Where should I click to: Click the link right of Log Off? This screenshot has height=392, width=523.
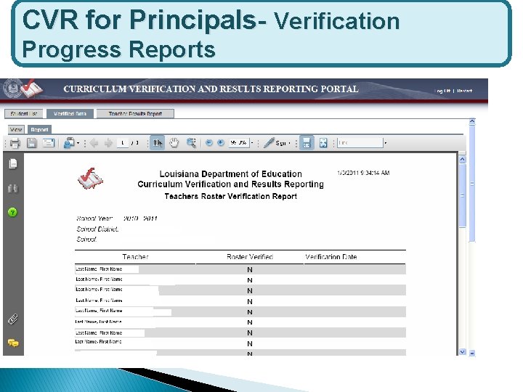(465, 91)
